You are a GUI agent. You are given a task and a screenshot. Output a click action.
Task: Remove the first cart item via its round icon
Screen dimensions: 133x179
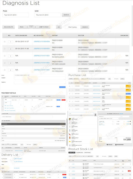(130, 121)
